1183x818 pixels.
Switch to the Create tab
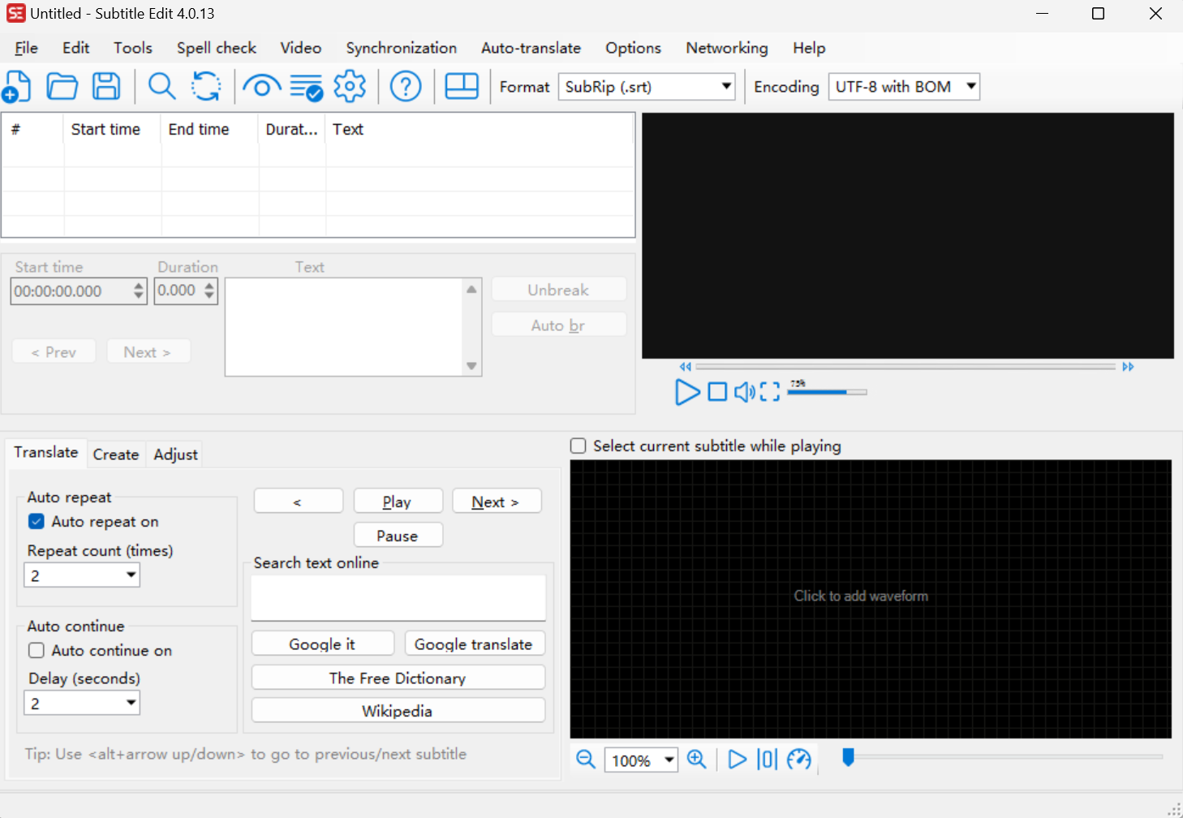tap(115, 454)
